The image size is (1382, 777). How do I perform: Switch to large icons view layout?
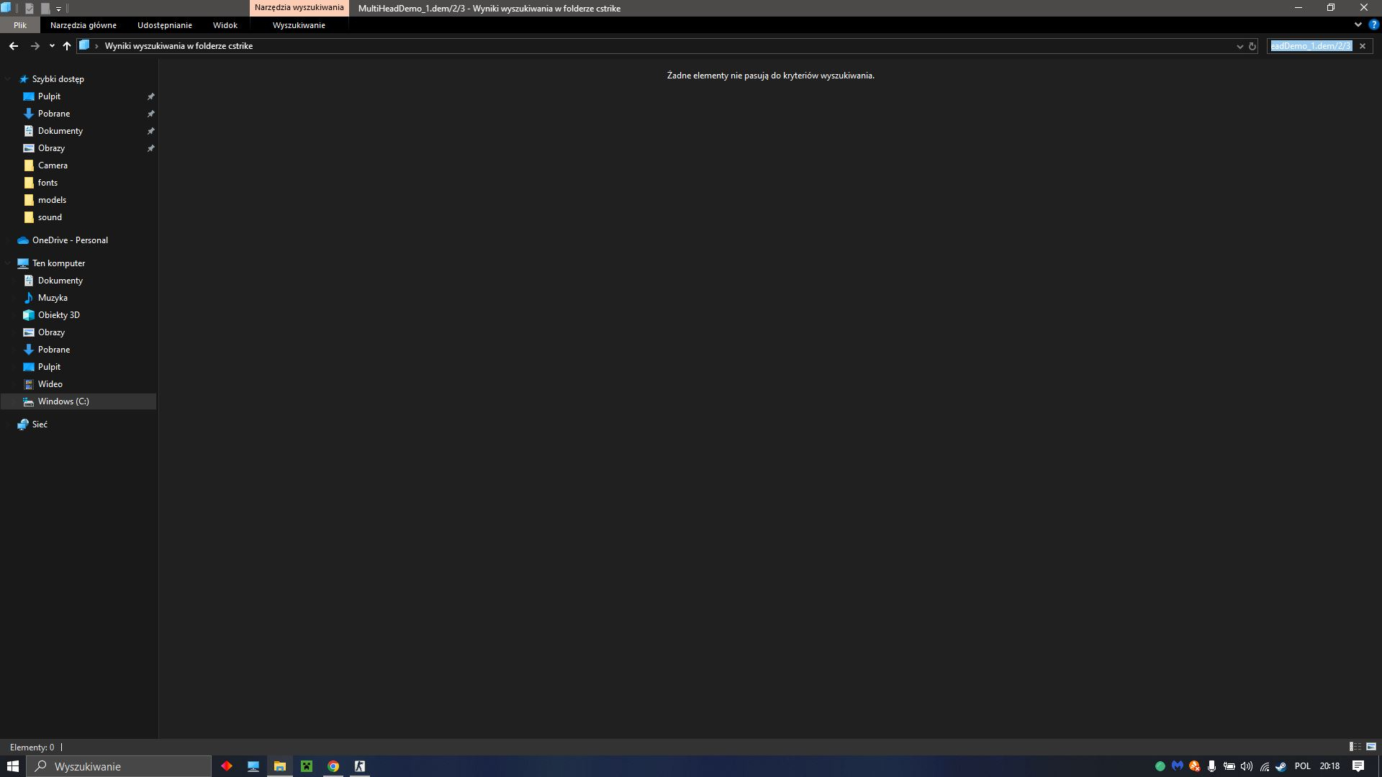click(1371, 747)
